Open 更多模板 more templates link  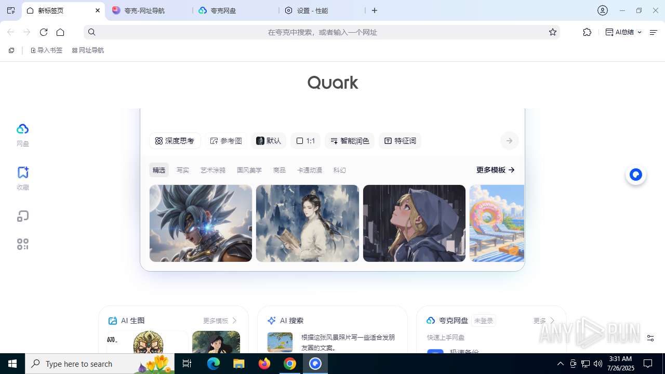[x=495, y=170]
